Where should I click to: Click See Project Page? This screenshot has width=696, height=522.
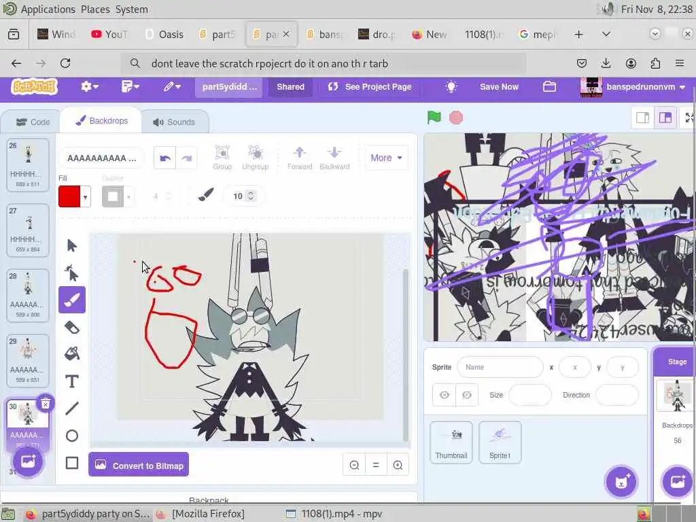369,86
